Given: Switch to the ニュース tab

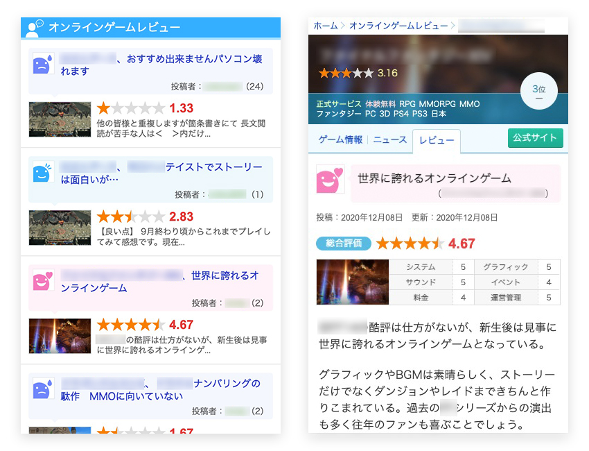Looking at the screenshot, I should (x=390, y=139).
